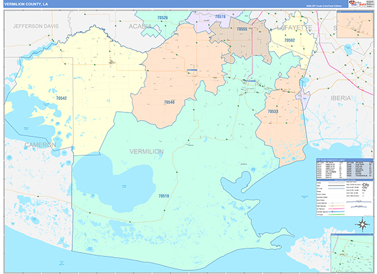
Task: Click the 70555 ZIP code label
Action: [x=243, y=29]
